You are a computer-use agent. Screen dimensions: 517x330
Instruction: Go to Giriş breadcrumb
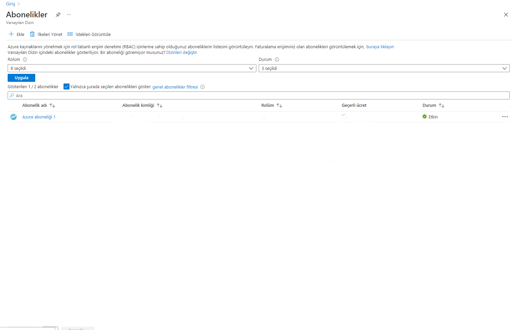(11, 4)
